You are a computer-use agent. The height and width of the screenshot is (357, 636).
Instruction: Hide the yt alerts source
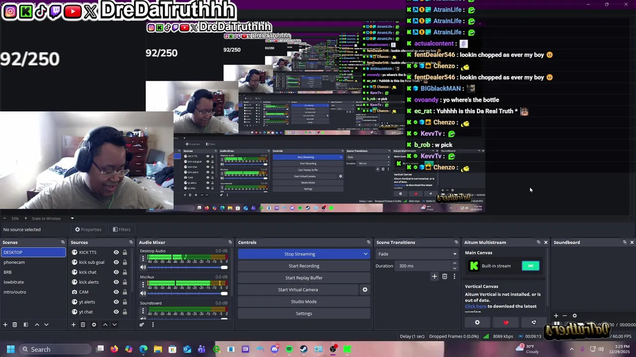point(116,302)
